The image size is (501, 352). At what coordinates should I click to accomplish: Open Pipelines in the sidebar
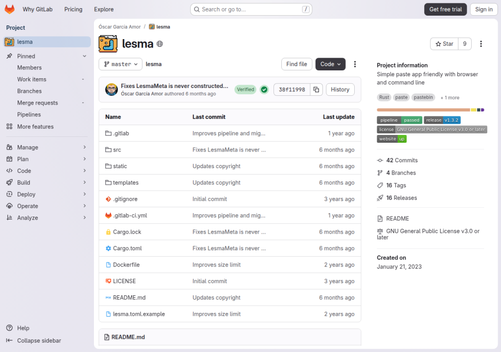pos(29,115)
